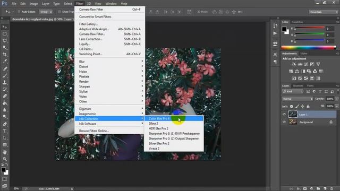
Task: Click Layer 1 thumbnail
Action: coord(293,114)
